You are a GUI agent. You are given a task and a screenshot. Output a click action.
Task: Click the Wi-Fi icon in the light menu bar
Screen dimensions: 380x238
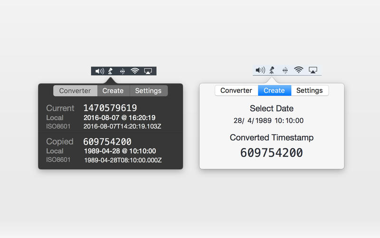[299, 70]
